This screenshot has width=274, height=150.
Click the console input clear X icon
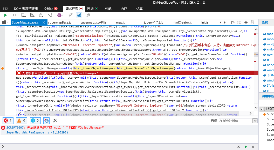(238, 147)
